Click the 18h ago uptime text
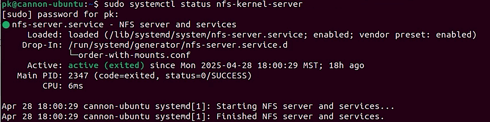Viewport: 490px width, 122px height. pos(346,66)
